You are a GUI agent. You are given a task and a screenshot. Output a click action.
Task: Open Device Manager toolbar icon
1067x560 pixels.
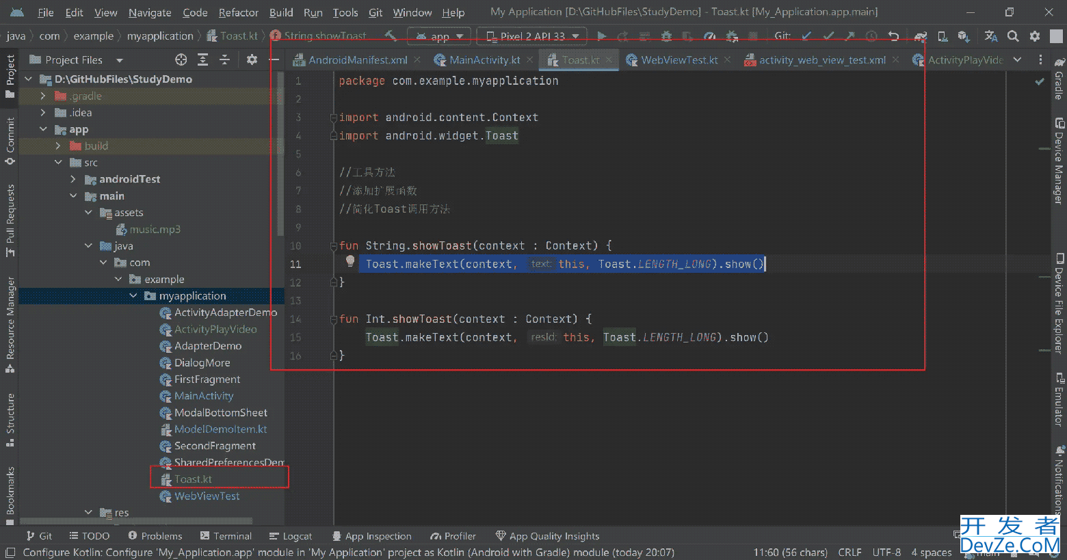point(943,36)
